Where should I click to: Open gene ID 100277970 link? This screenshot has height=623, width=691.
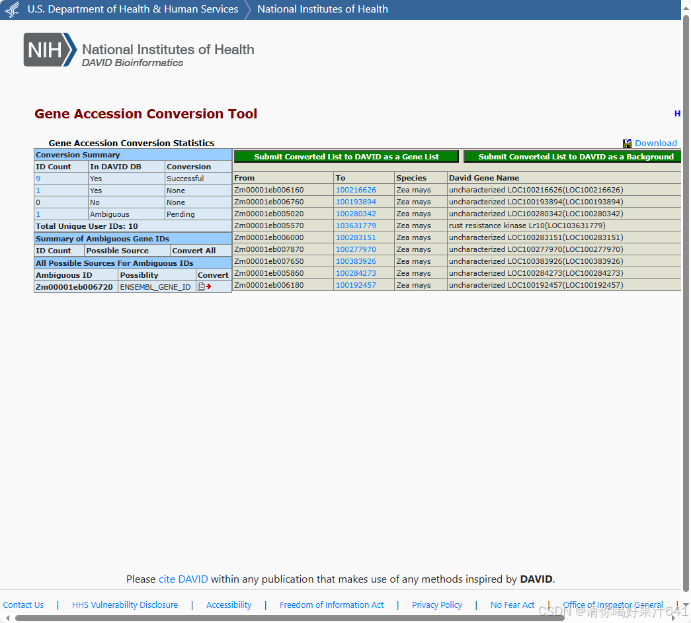tap(356, 249)
